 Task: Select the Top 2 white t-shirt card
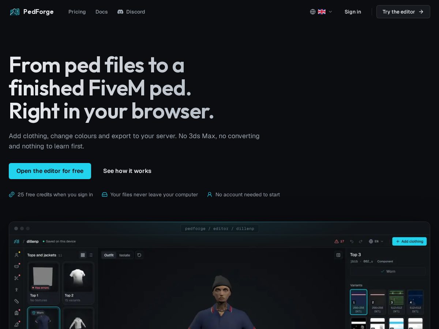pos(78,283)
